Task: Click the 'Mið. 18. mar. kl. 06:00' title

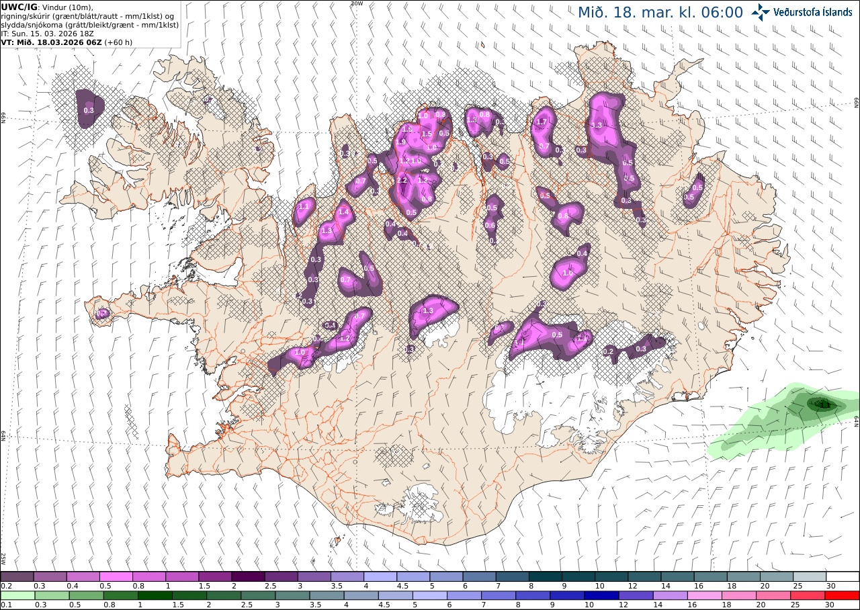Action: click(660, 13)
